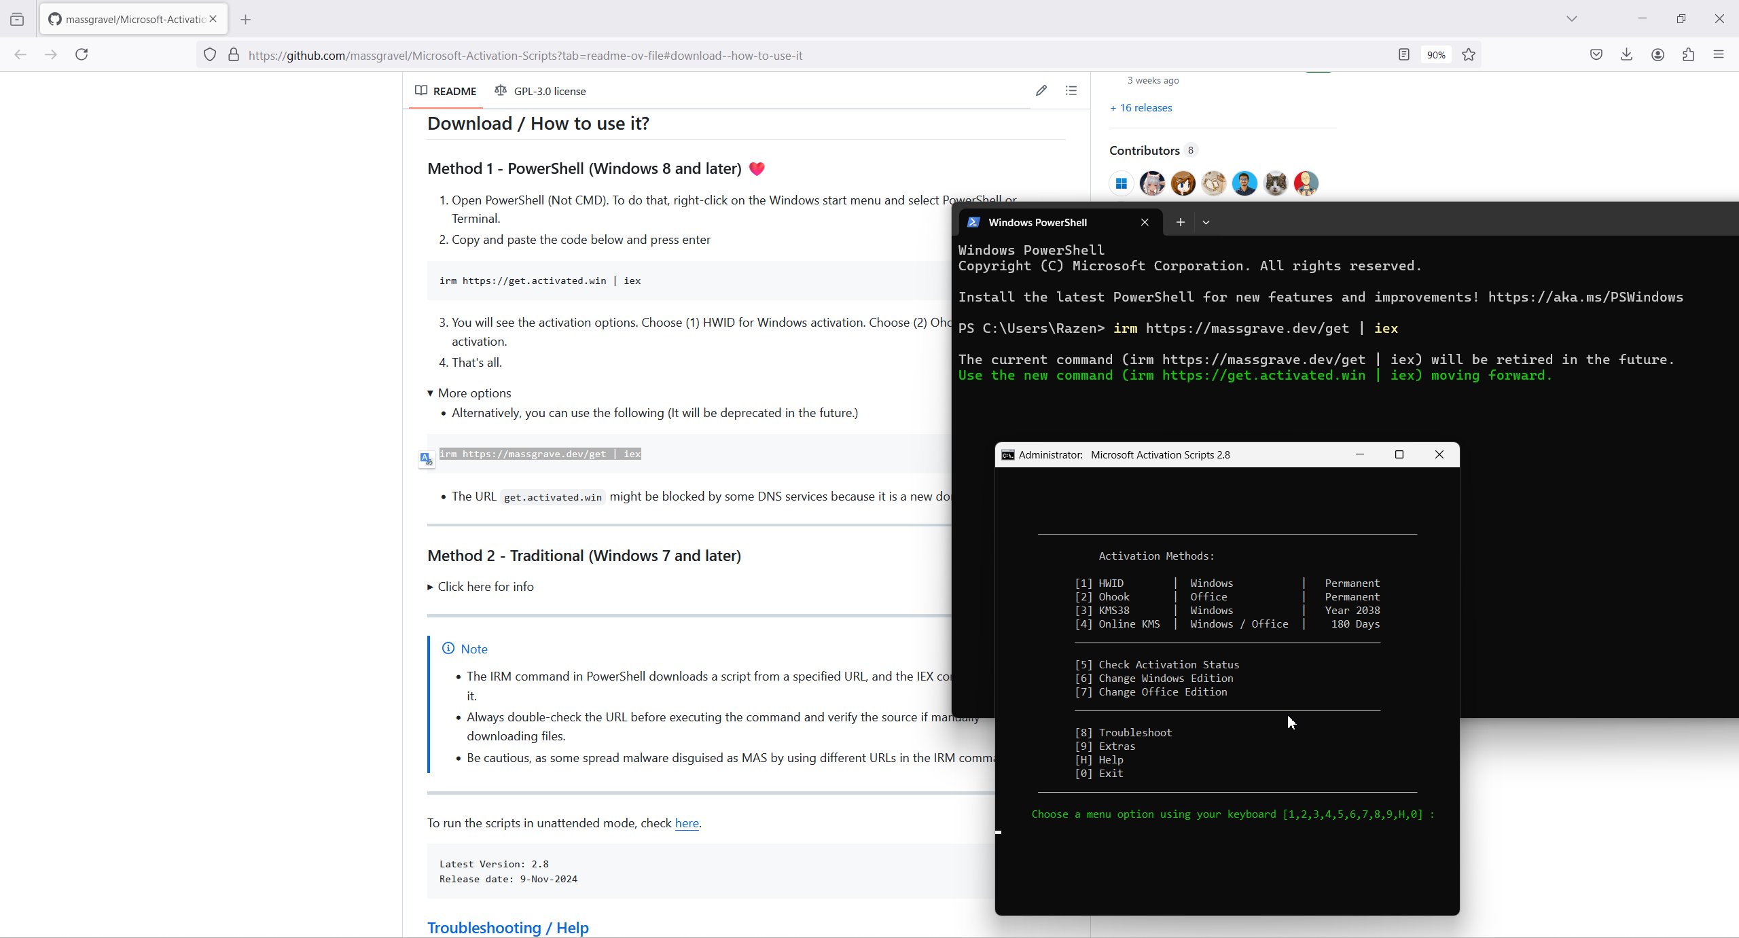The width and height of the screenshot is (1739, 938).
Task: Click the README edit pencil icon
Action: pyautogui.click(x=1041, y=90)
